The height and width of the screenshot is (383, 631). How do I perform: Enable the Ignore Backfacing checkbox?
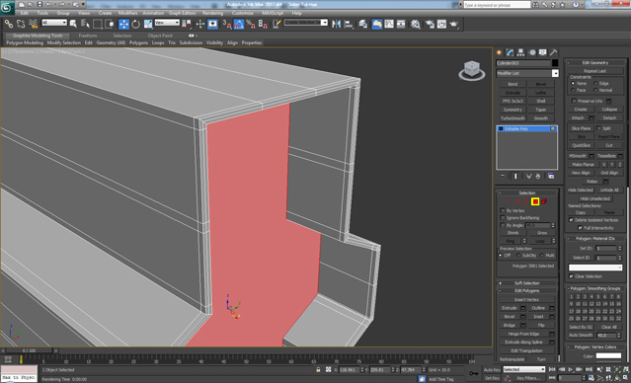[x=503, y=217]
